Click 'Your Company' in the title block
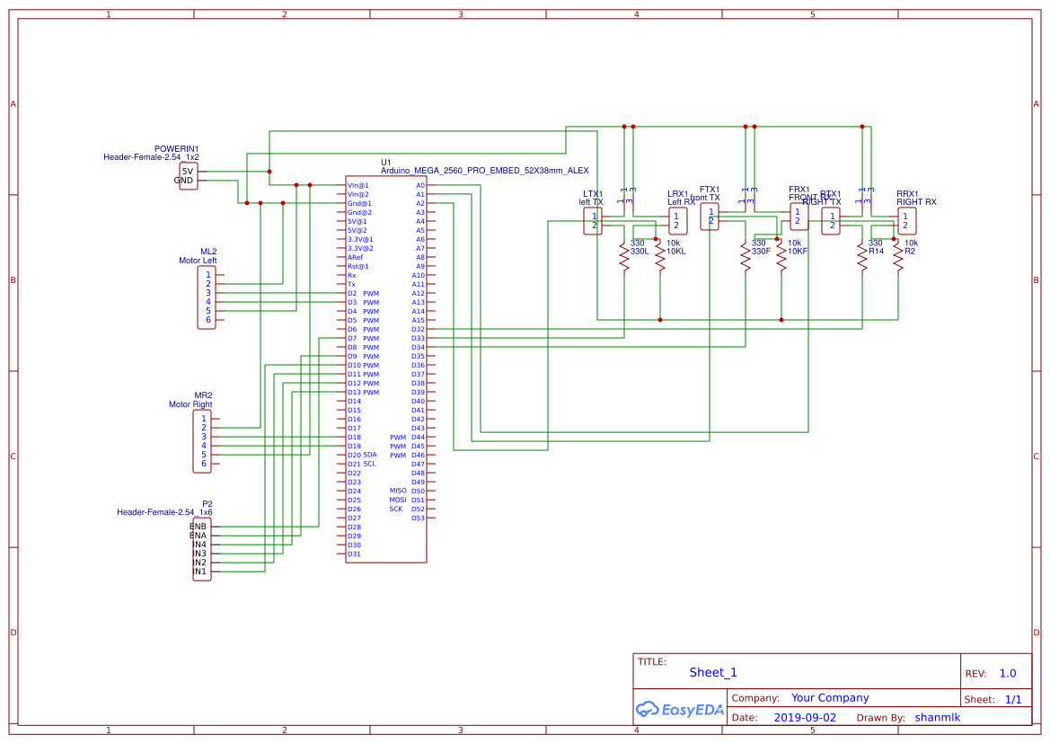Image resolution: width=1050 pixels, height=744 pixels. [830, 698]
